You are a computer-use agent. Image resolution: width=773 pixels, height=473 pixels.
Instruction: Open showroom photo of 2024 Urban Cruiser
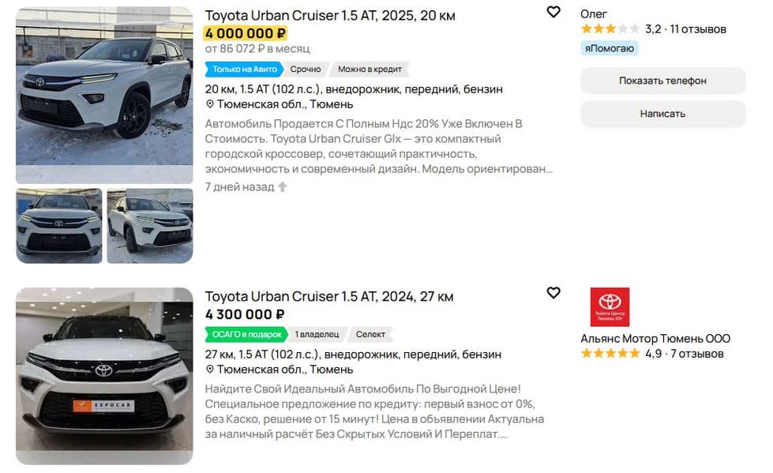click(104, 375)
